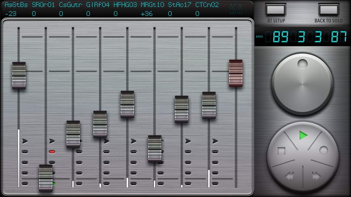The width and height of the screenshot is (351, 197).
Task: Click the HFHG03 channel fader cap
Action: point(127,104)
